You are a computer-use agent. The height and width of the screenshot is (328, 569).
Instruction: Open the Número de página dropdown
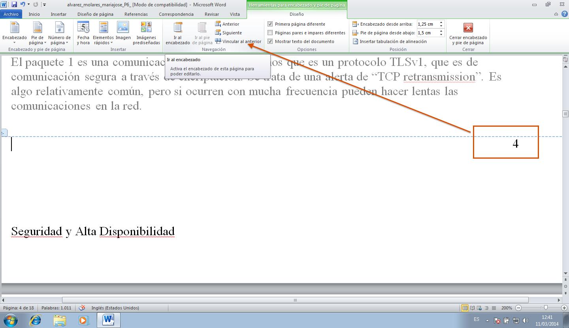[59, 33]
